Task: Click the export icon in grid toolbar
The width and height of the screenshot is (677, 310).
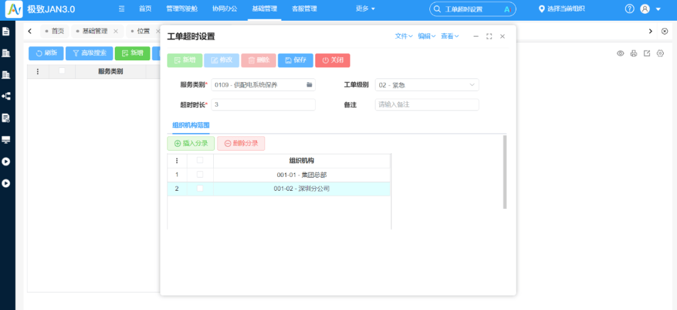Action: pos(647,53)
